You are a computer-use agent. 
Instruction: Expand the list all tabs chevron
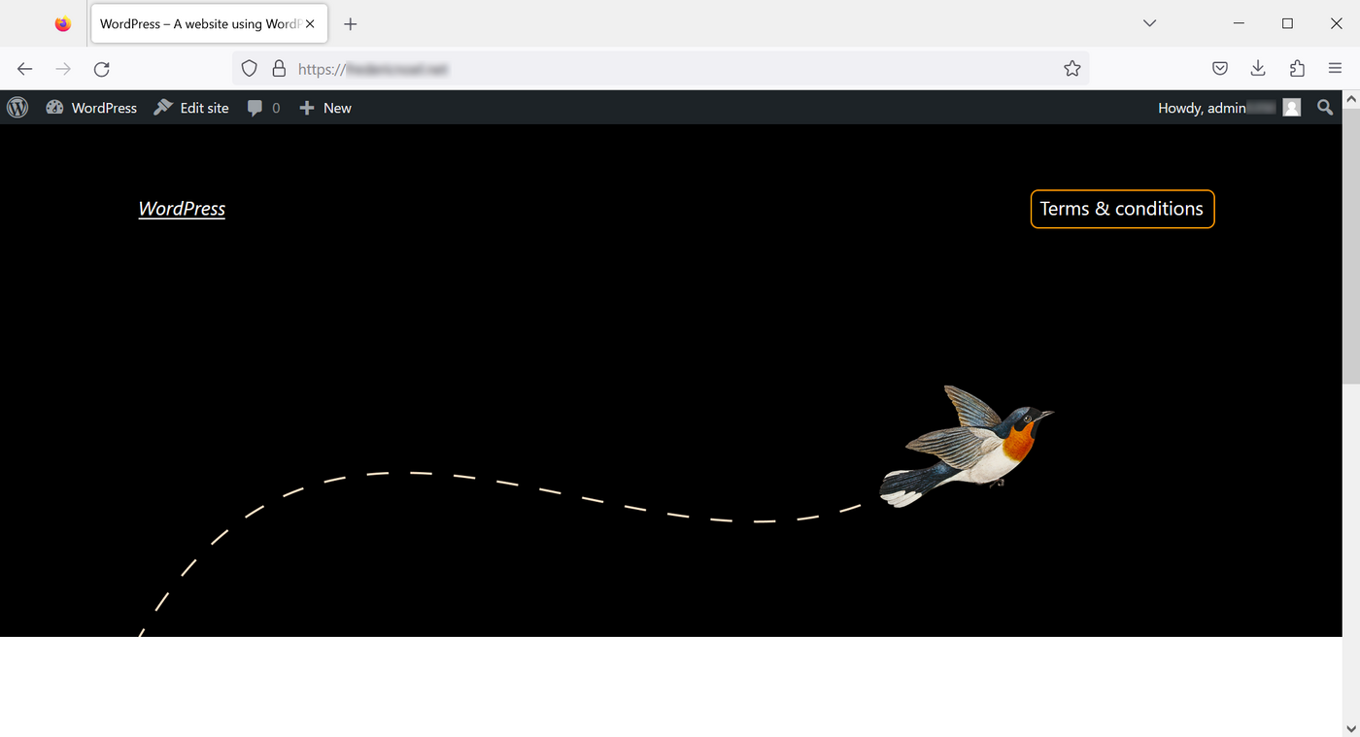(x=1149, y=23)
